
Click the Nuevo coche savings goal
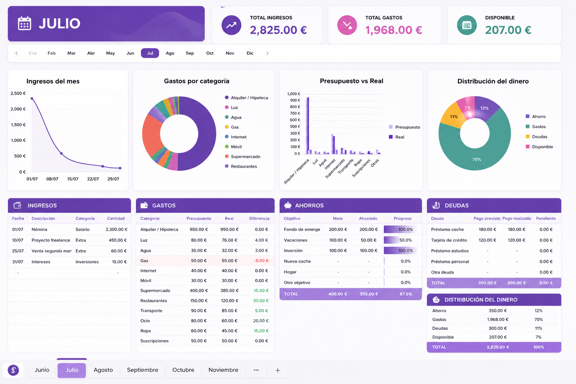tap(298, 261)
